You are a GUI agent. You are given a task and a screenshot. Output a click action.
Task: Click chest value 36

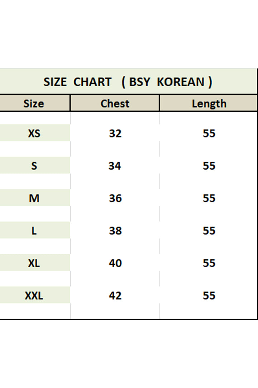[x=115, y=198]
